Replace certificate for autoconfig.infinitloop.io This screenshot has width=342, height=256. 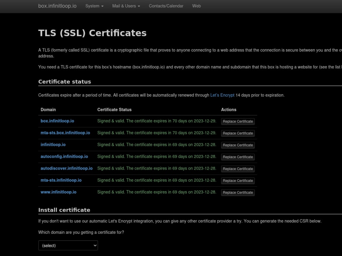[x=238, y=157]
